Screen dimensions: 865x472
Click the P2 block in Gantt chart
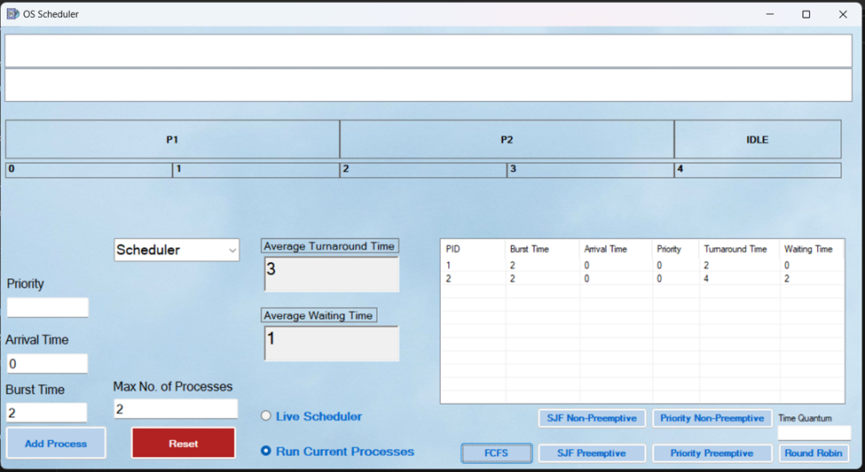click(x=507, y=139)
